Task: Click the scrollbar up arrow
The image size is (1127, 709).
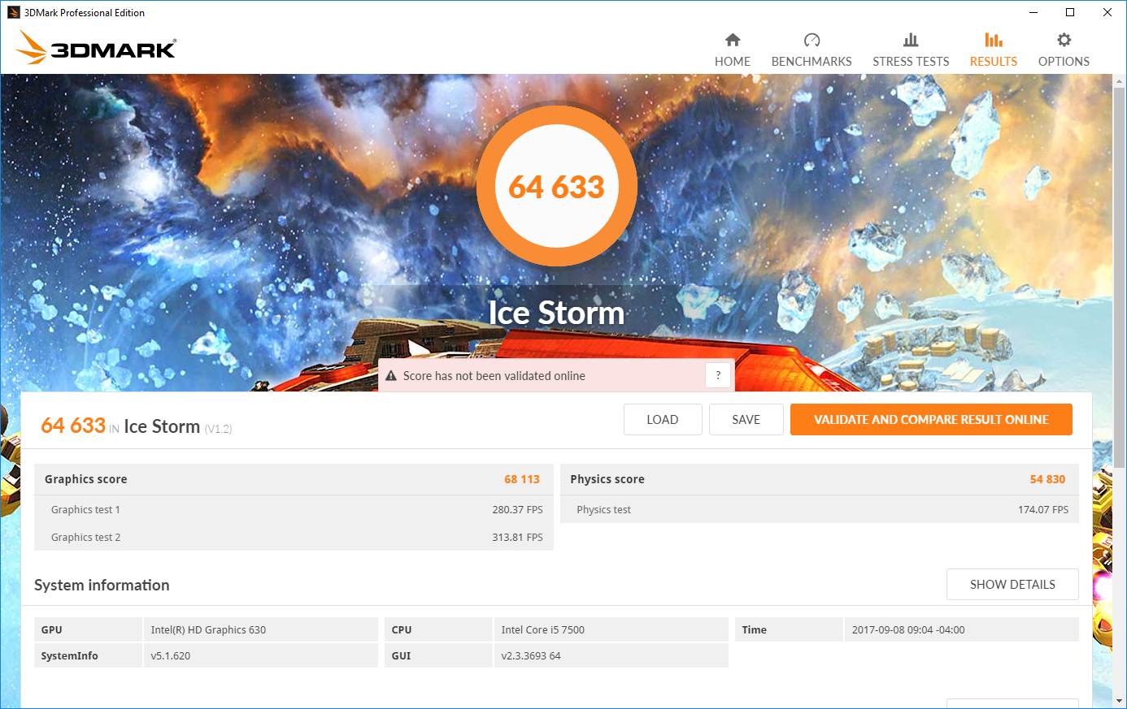Action: tap(1120, 81)
